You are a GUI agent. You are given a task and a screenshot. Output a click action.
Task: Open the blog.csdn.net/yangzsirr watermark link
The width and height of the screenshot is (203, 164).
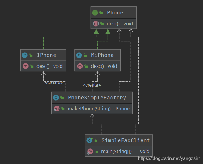click(169, 158)
